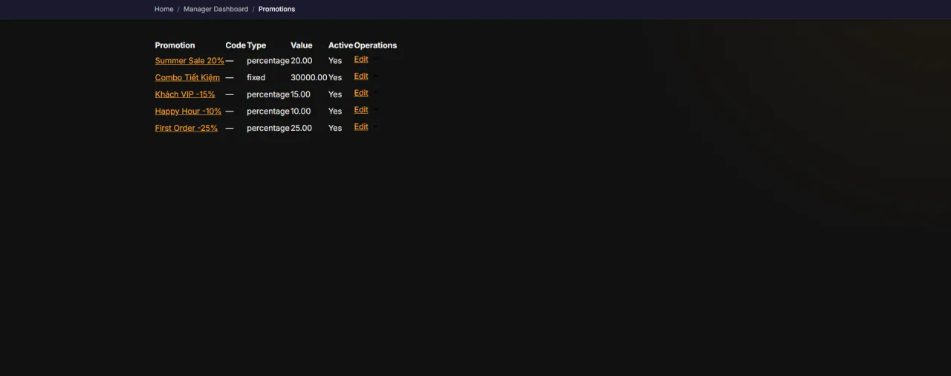Click percentage type in Summer Sale row
Image resolution: width=951 pixels, height=376 pixels.
point(268,61)
